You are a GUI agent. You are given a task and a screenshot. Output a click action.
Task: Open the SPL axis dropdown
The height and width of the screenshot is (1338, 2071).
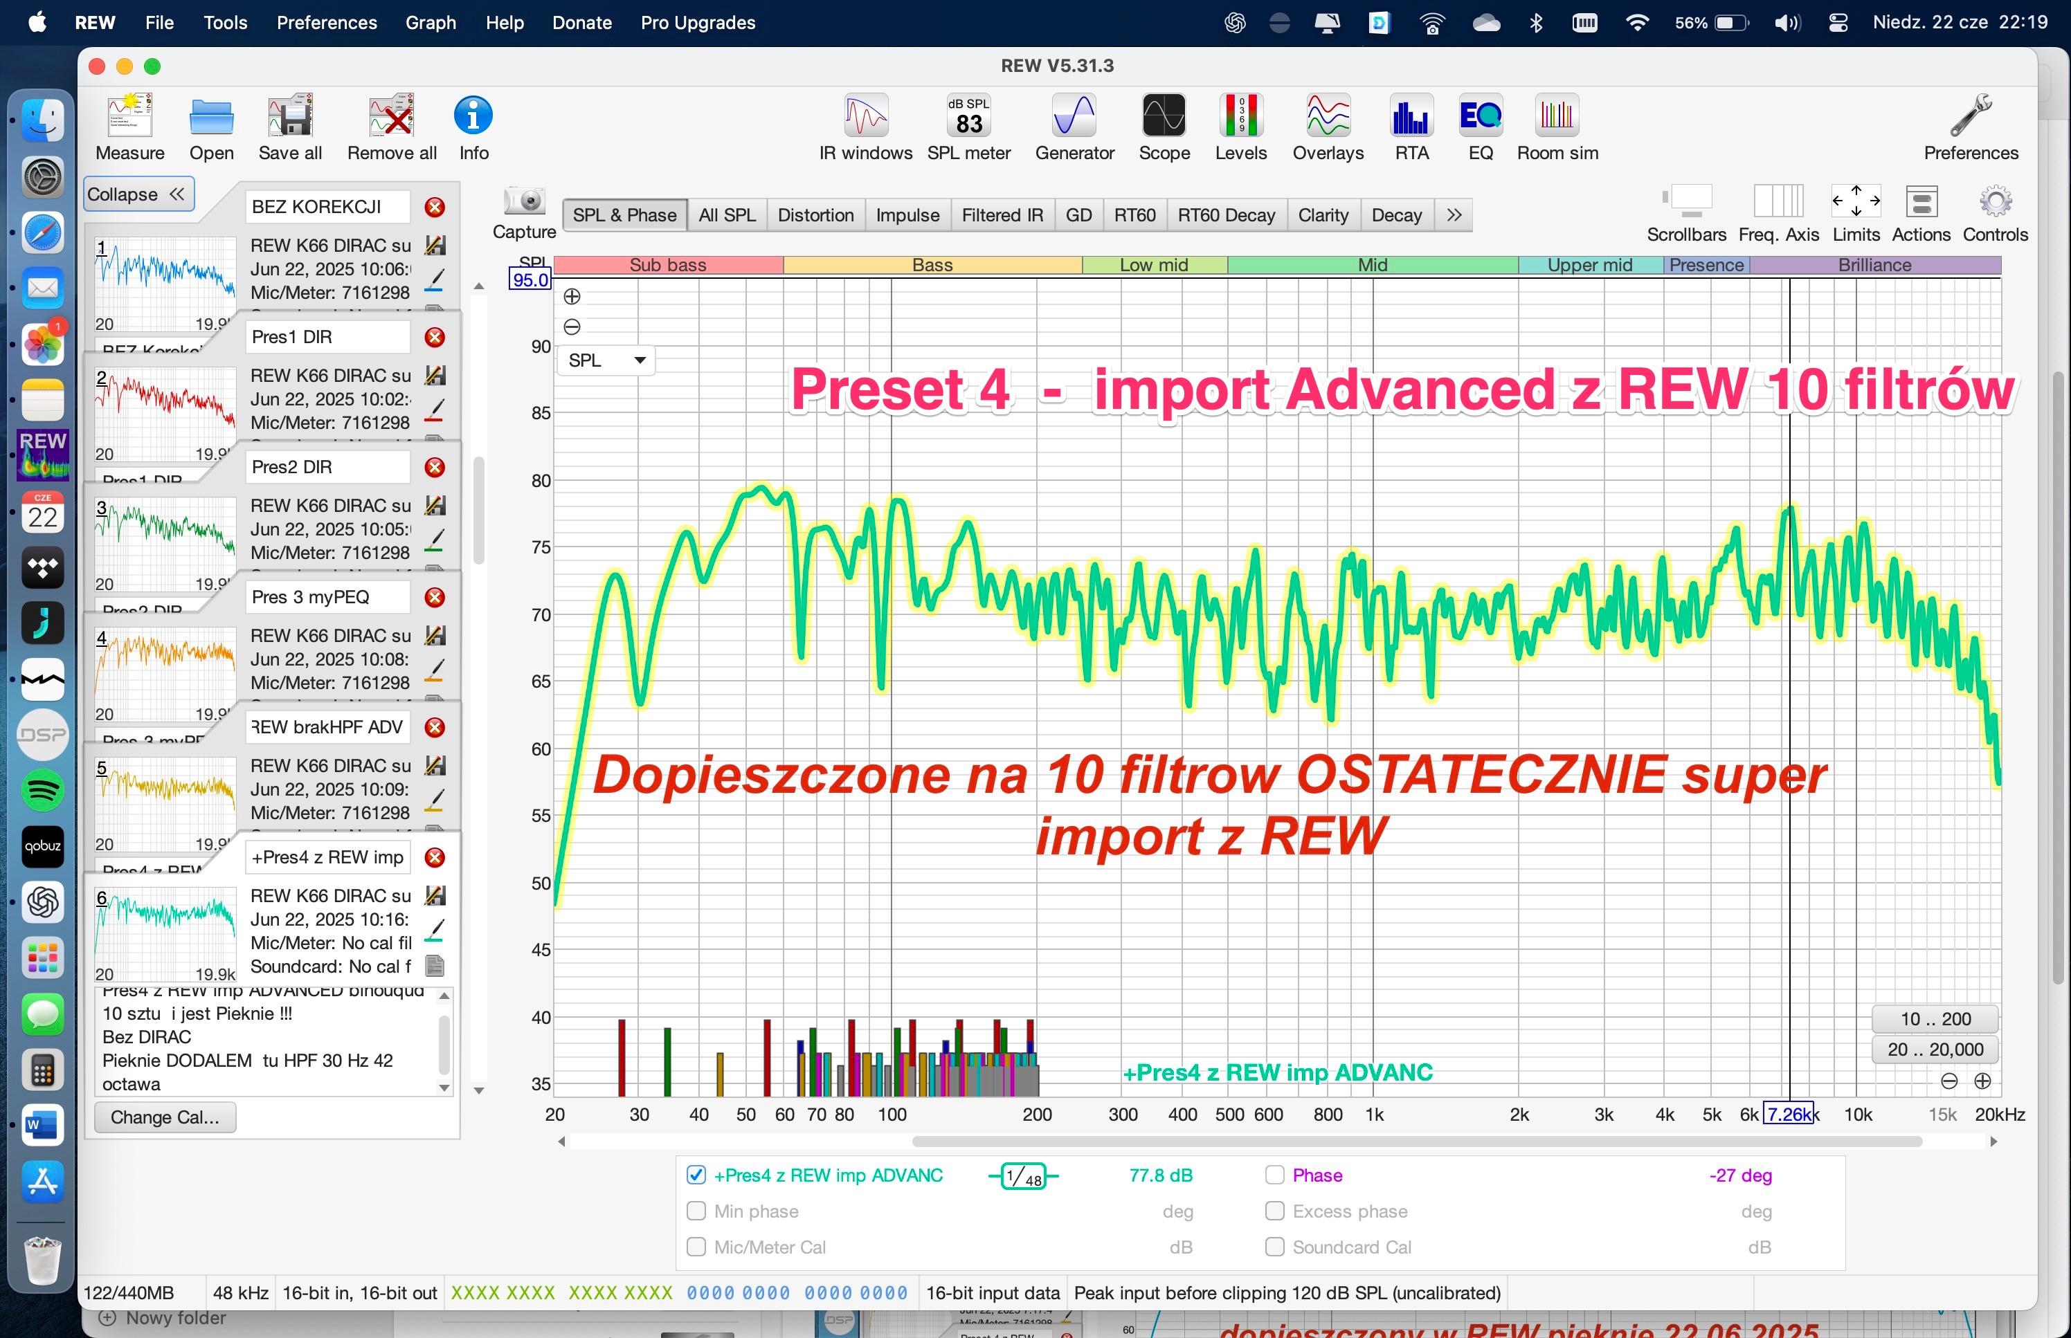click(x=606, y=360)
